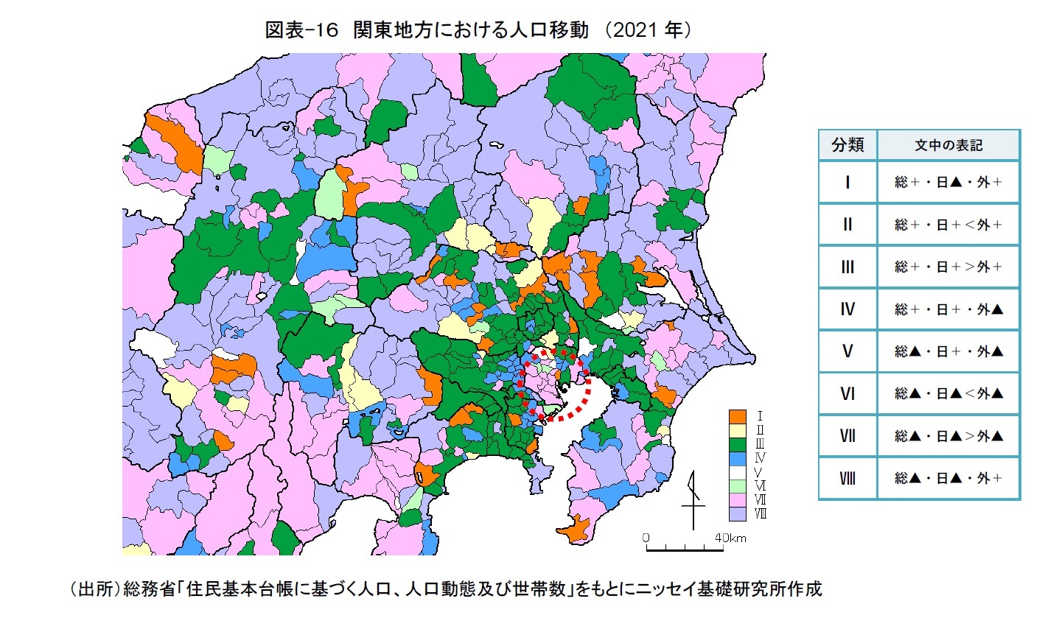Screen dimensions: 1059x618
Task: Click the Ⅷ cell in the classification table
Action: [847, 478]
